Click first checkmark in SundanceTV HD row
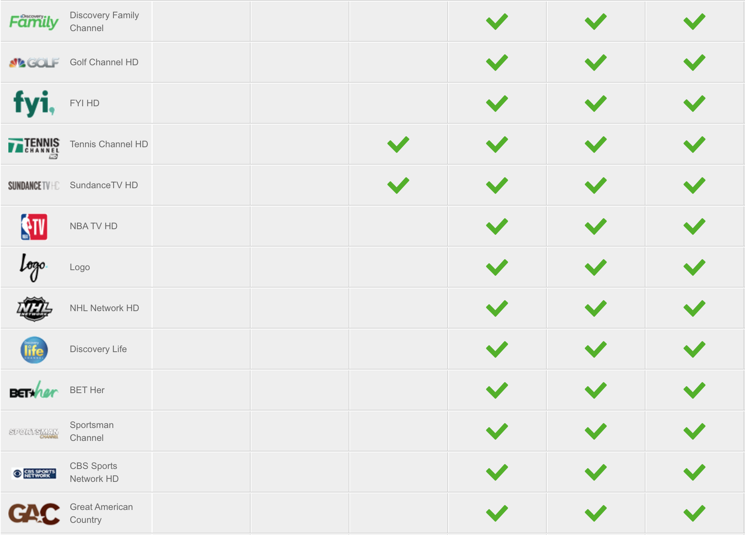 398,186
